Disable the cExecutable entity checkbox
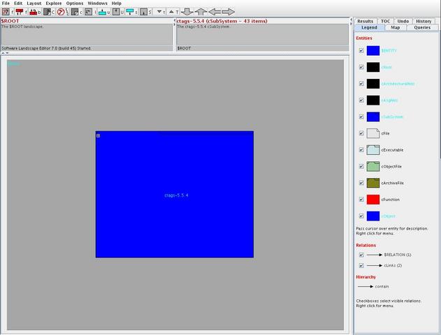This screenshot has height=335, width=441. pyautogui.click(x=361, y=150)
